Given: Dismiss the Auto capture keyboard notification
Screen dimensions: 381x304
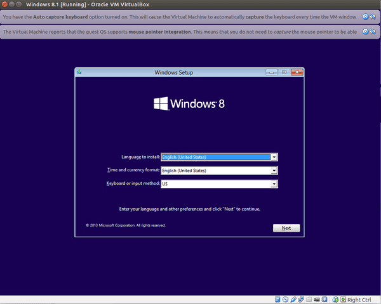Looking at the screenshot, I should click(x=365, y=17).
